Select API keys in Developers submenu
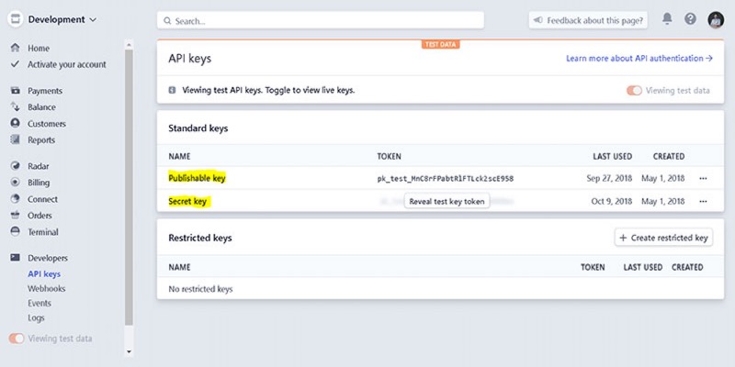 (x=44, y=273)
